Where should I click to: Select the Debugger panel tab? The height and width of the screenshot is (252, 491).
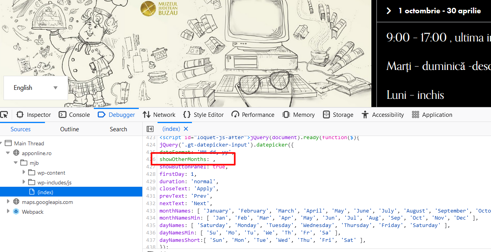coord(116,114)
